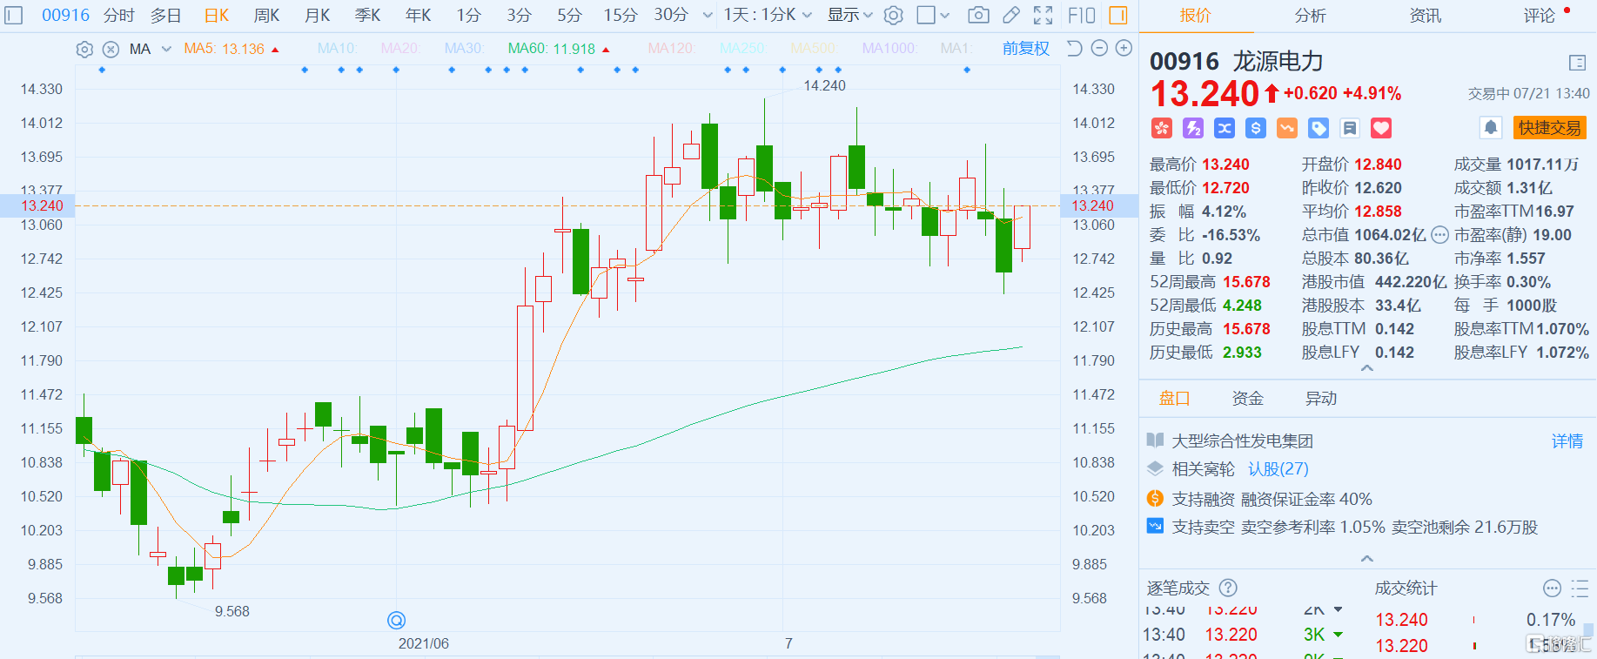
Task: Toggle MA10 moving average line
Action: tap(338, 49)
